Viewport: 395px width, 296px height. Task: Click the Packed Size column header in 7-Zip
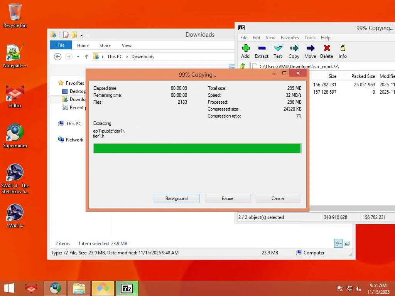tap(363, 76)
